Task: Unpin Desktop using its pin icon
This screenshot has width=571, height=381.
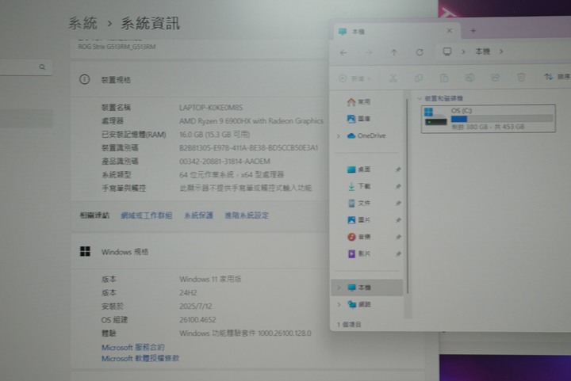Action: tap(398, 170)
